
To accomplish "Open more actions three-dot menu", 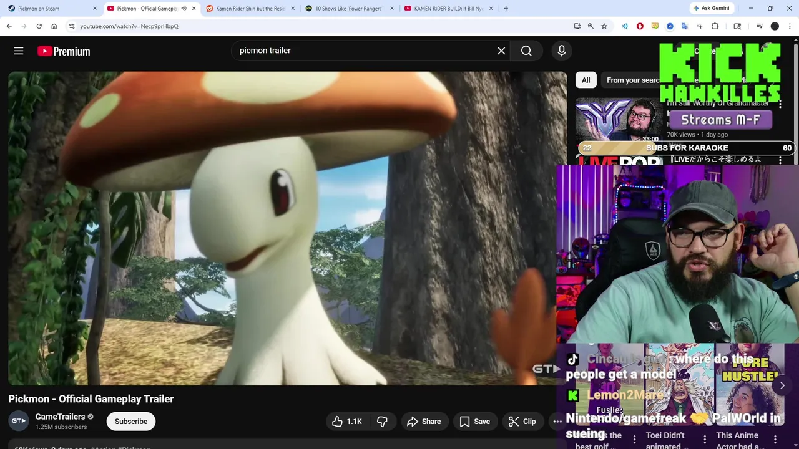I will click(x=556, y=422).
